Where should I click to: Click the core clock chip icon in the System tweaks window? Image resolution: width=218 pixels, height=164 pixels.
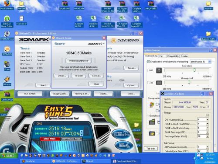click(x=159, y=70)
